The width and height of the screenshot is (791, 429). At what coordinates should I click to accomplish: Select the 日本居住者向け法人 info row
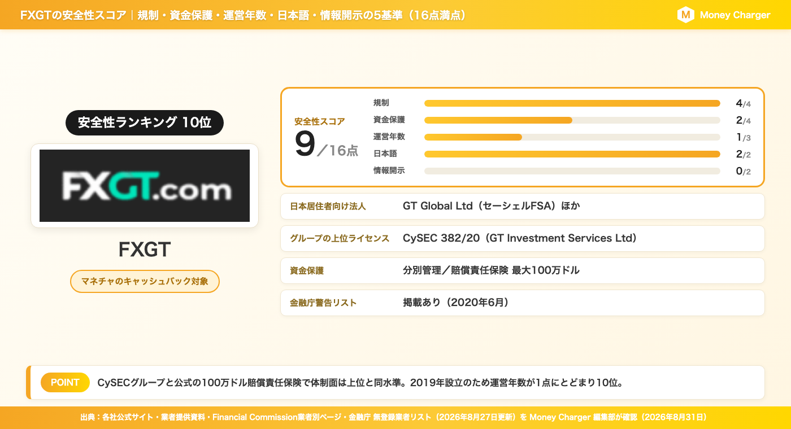coord(522,207)
